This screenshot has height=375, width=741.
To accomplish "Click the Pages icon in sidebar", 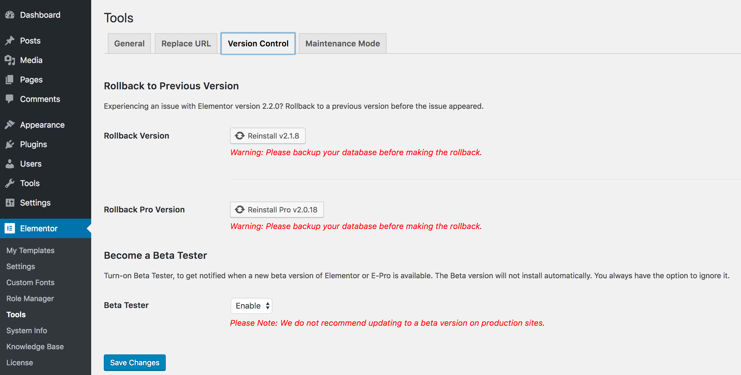I will [10, 80].
